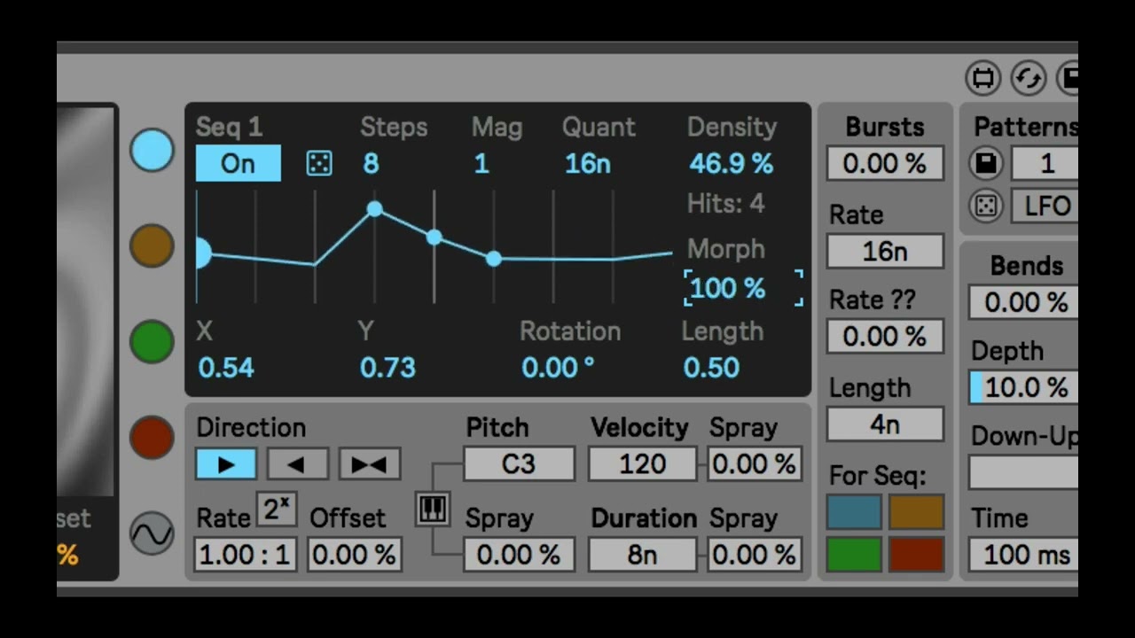Click the Duration Spray 0.00 % field
1135x638 pixels.
click(755, 555)
